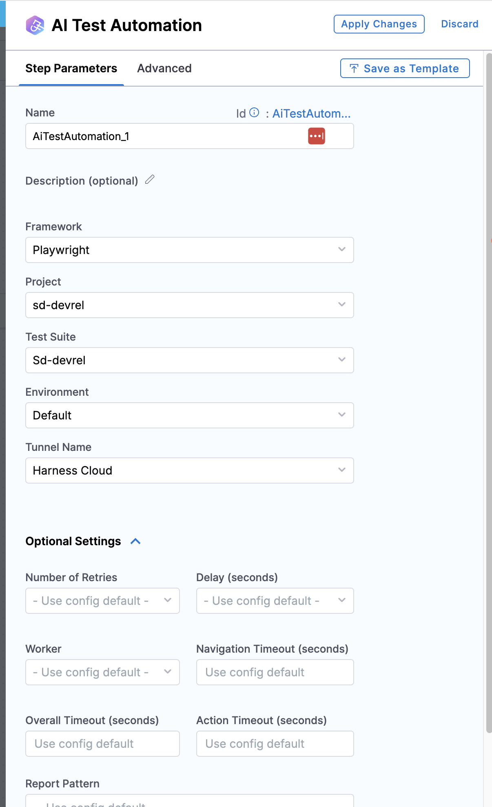This screenshot has height=807, width=492.
Task: Open the Worker dropdown
Action: point(102,672)
